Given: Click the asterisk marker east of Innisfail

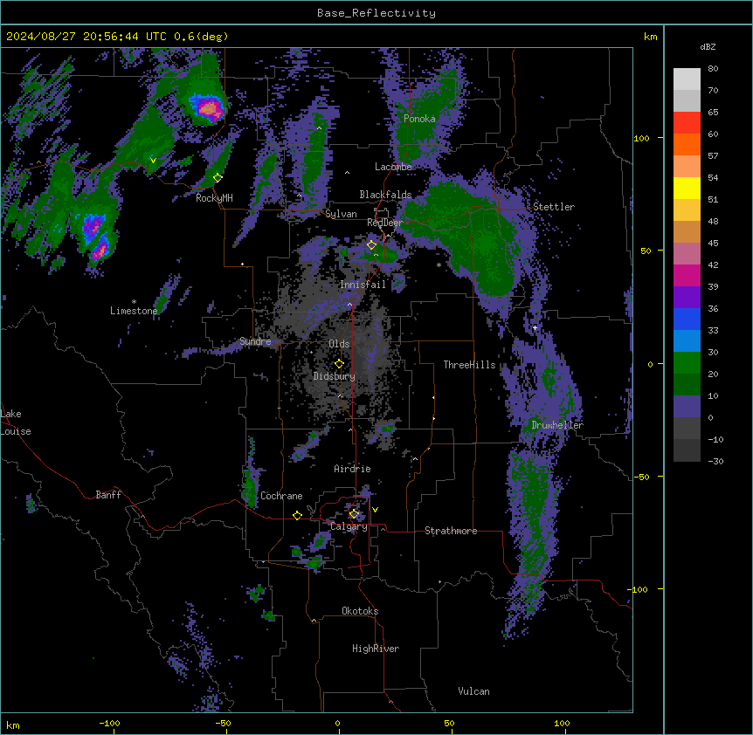Looking at the screenshot, I should (x=439, y=265).
